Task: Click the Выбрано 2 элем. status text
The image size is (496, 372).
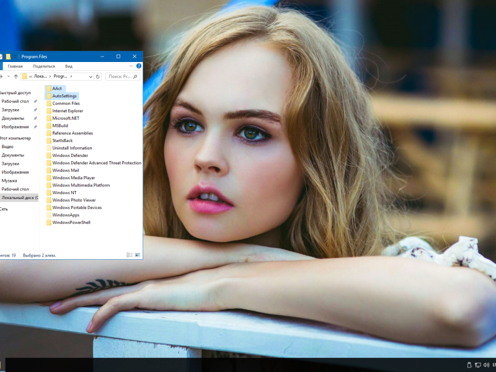Action: click(39, 255)
